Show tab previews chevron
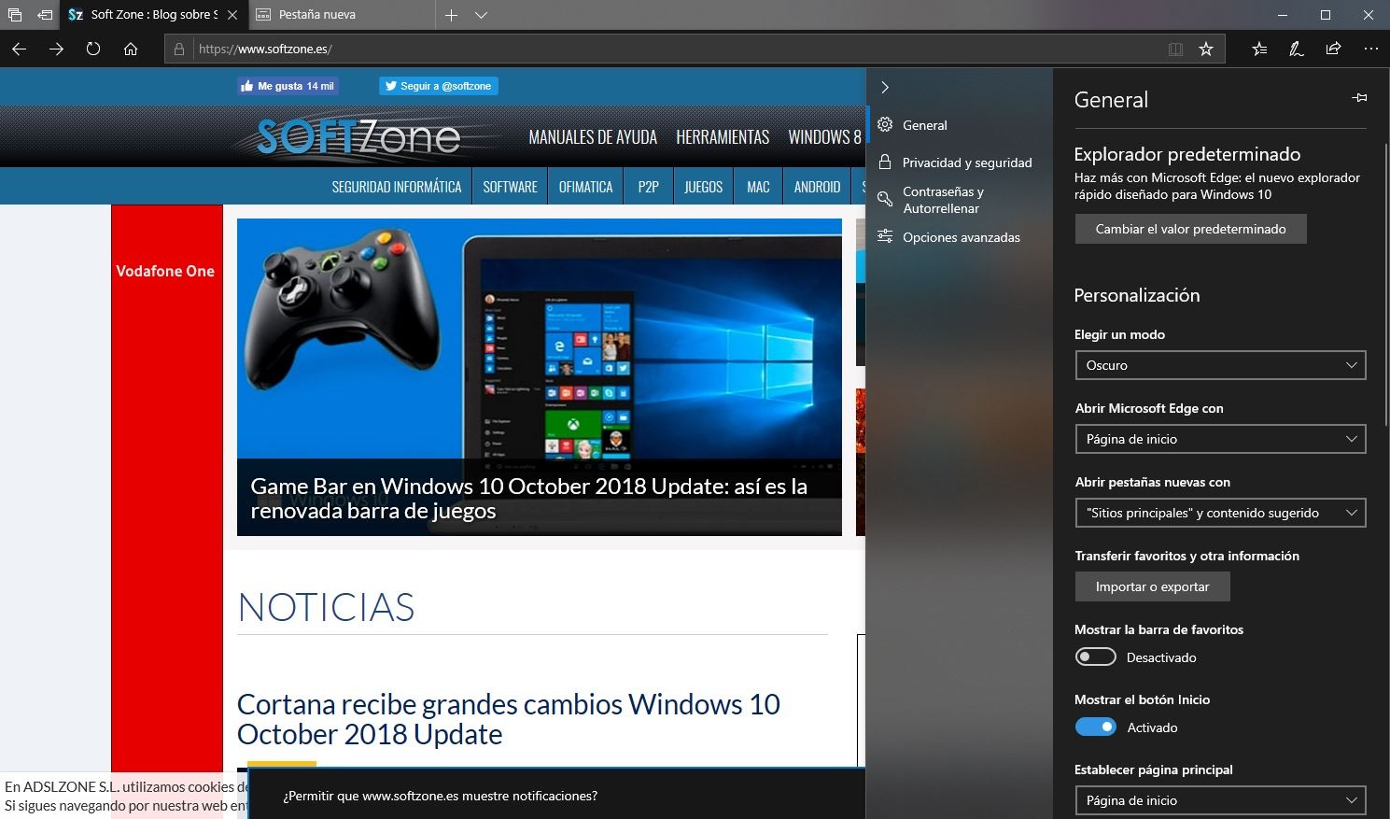The height and width of the screenshot is (819, 1390). 481,15
